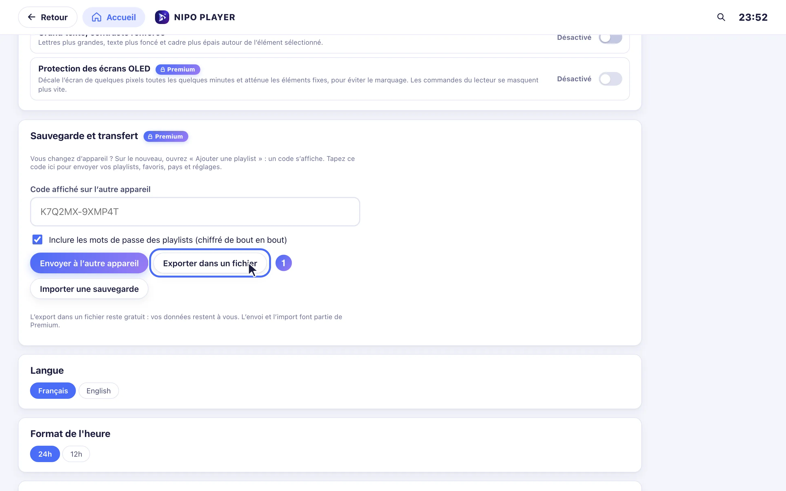Click the NIPO Player logo icon

pos(162,17)
